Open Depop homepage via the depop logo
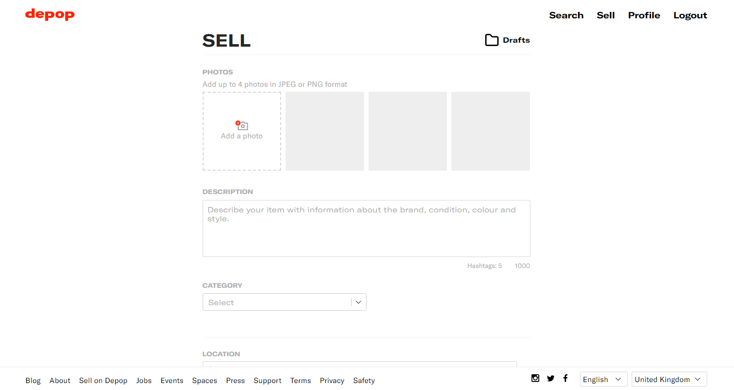 point(50,14)
